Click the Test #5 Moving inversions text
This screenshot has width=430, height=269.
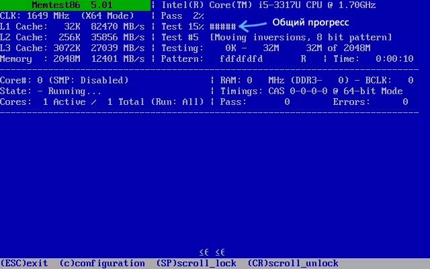coord(277,38)
